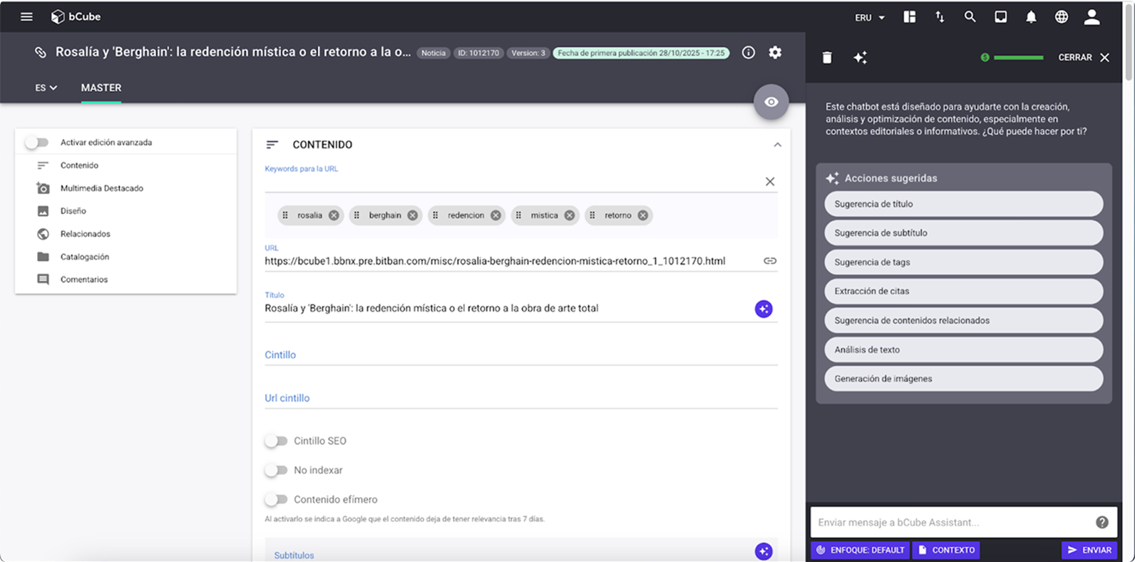Toggle Activar edición avanzada switch
This screenshot has height=562, width=1135.
[36, 143]
